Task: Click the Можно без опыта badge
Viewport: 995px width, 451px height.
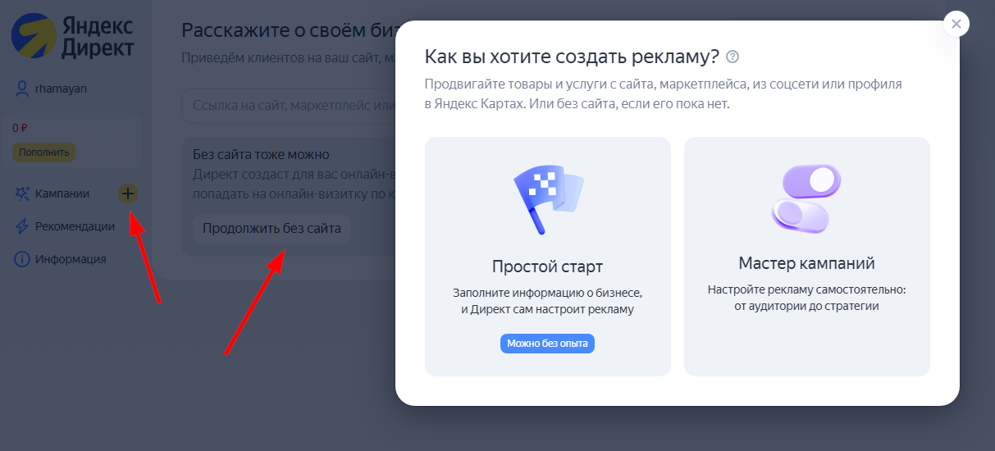Action: [547, 344]
